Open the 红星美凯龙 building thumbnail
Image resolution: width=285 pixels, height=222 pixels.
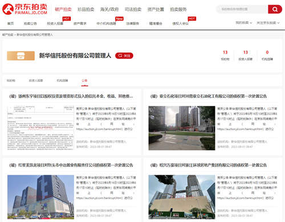pos(40,197)
